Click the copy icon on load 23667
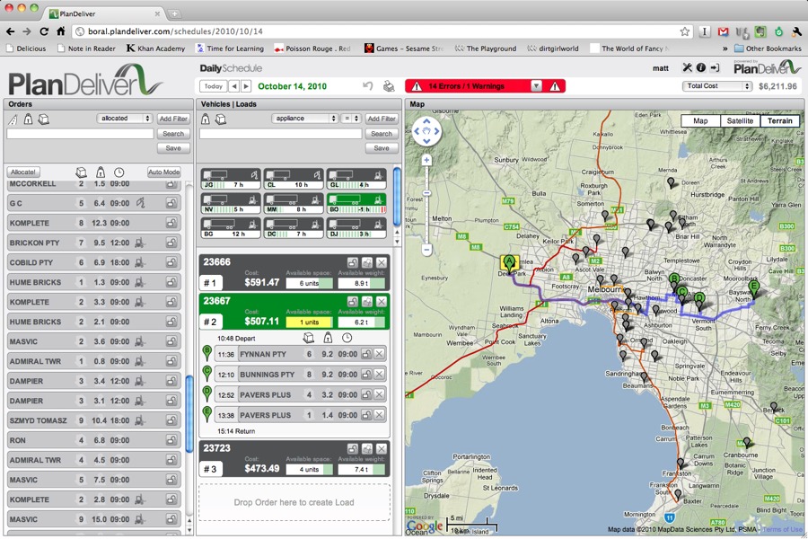Screen dimensions: 808x539 coord(367,302)
